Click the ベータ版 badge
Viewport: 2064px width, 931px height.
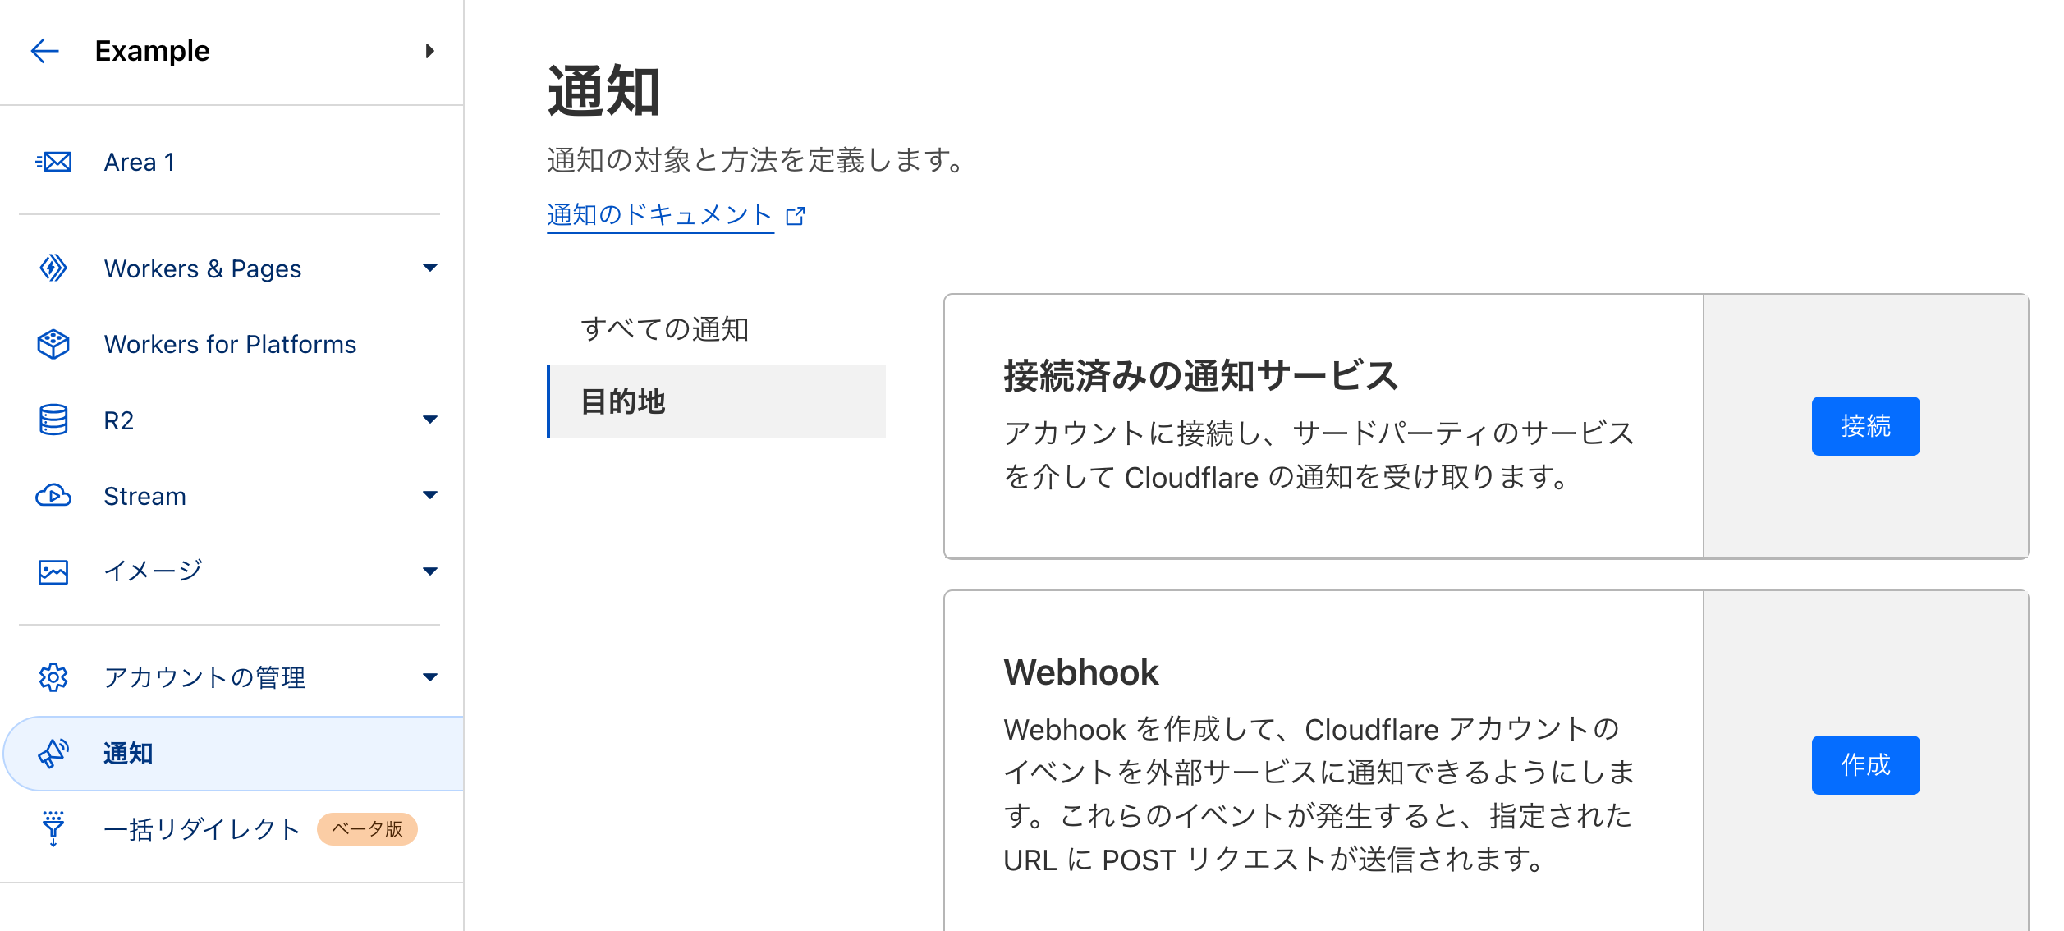(368, 829)
